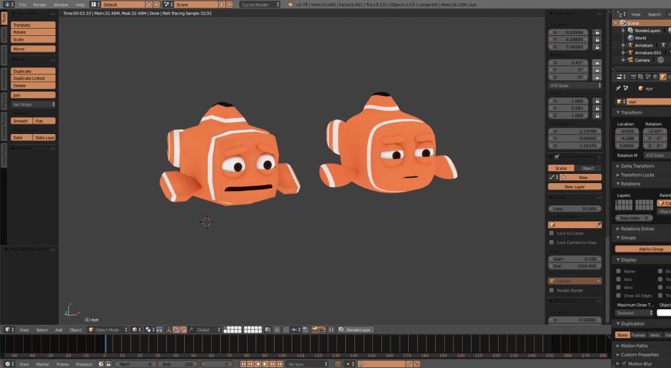Open the timeline Marker menu
Image resolution: width=671 pixels, height=368 pixels.
(43, 364)
